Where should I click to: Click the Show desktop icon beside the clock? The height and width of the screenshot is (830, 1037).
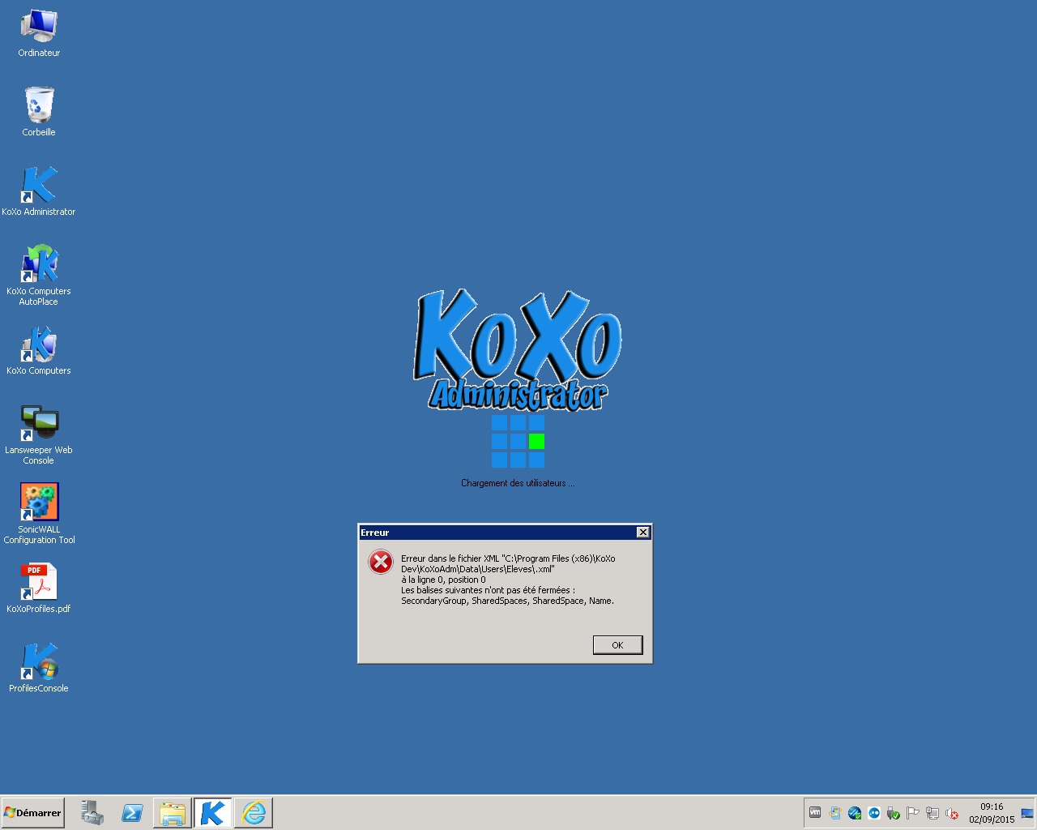click(1027, 813)
